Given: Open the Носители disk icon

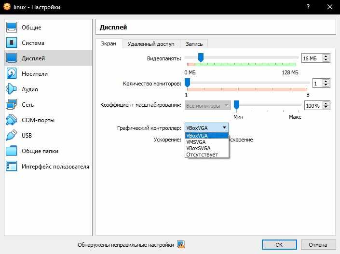Looking at the screenshot, I should [x=12, y=73].
